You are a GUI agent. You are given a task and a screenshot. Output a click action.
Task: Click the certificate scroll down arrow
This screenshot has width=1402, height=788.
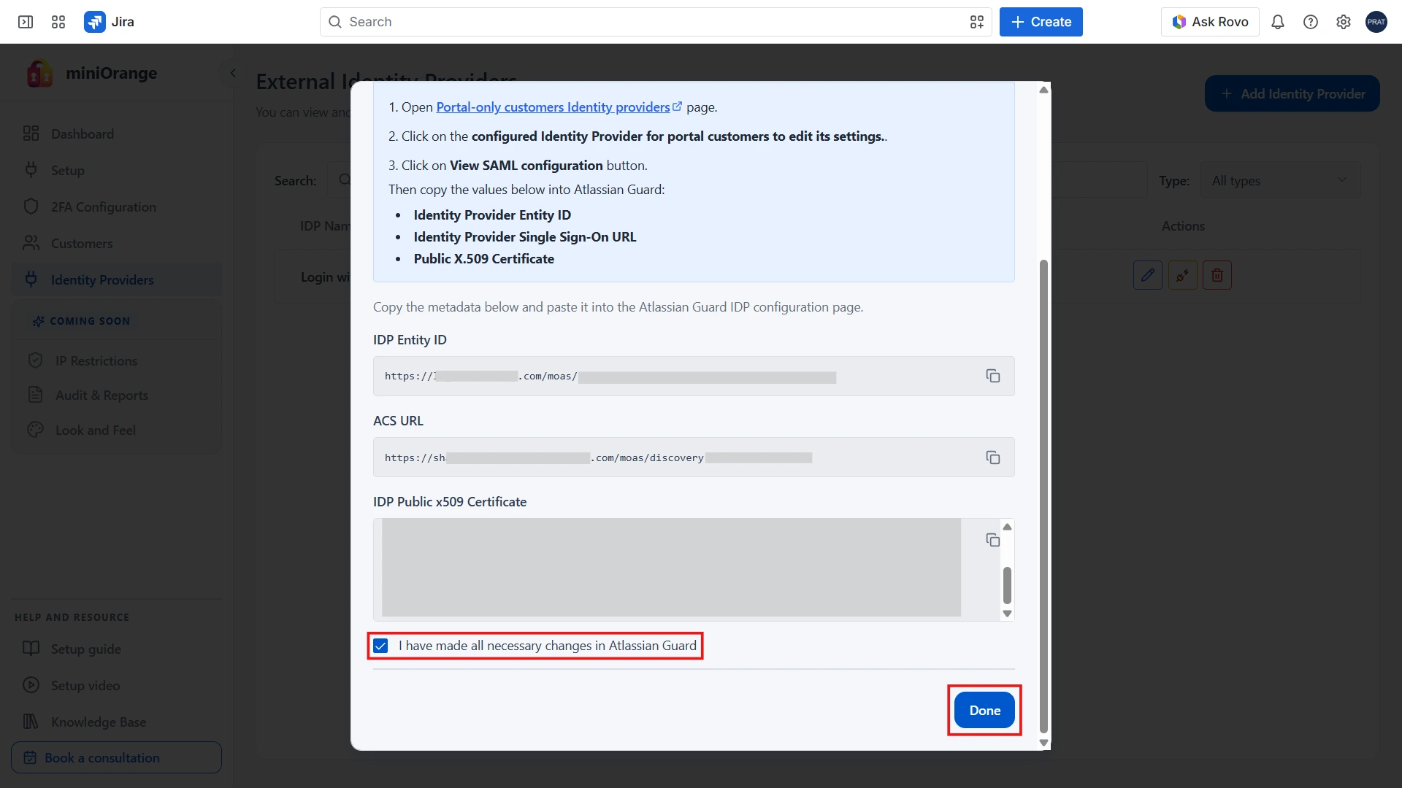[x=1007, y=614]
